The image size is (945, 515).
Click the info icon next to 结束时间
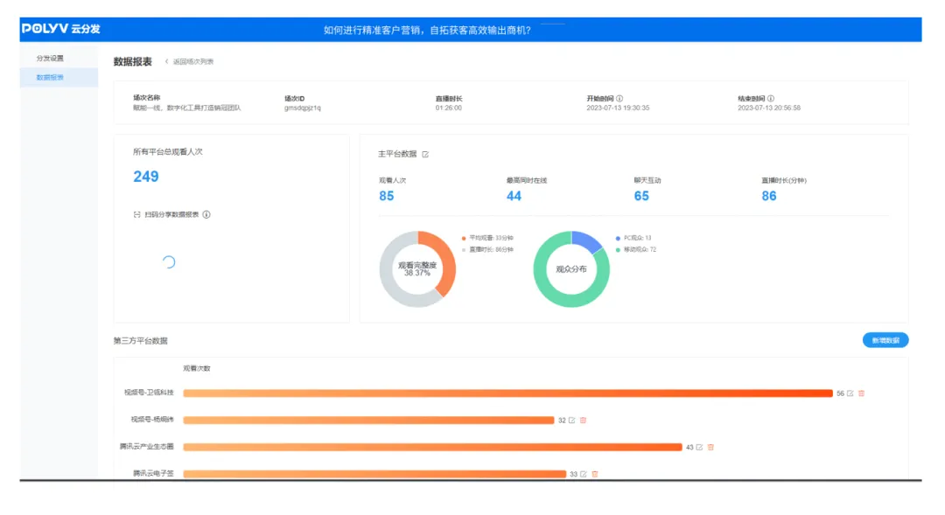click(771, 99)
